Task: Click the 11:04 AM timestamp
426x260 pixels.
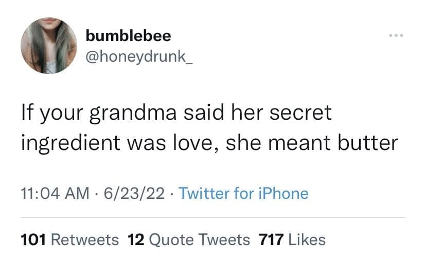Action: (54, 194)
